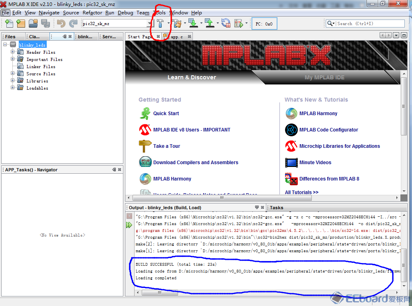412x306 pixels.
Task: Open Read Device dropdown arrow
Action: point(218,23)
